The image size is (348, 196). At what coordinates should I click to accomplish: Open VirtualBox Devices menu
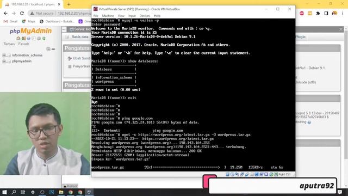pos(145,16)
